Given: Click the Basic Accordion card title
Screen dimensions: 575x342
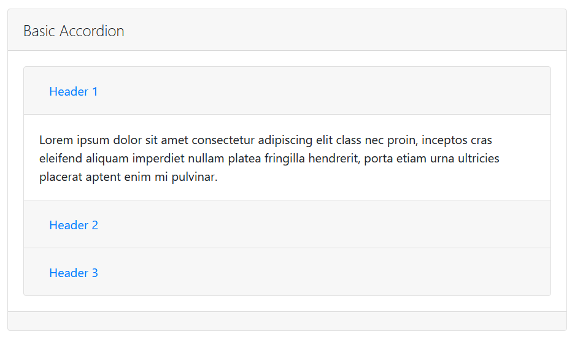Looking at the screenshot, I should click(x=74, y=31).
